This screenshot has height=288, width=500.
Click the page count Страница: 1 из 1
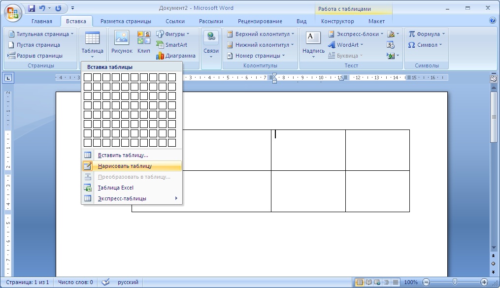[28, 282]
